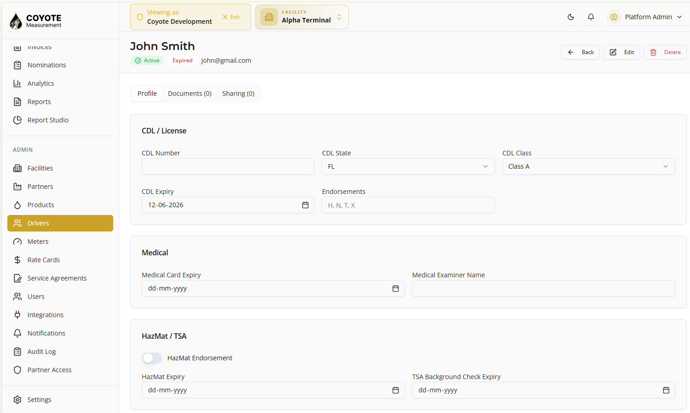Click the Platform Admin avatar icon
The height and width of the screenshot is (413, 690).
tap(613, 17)
